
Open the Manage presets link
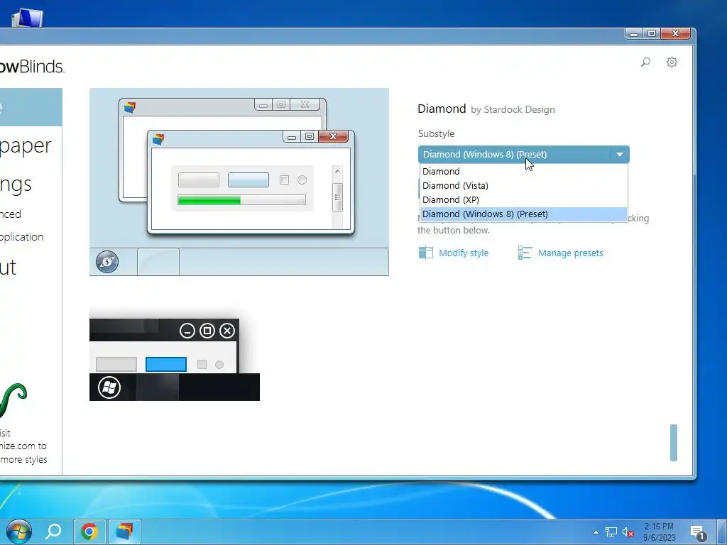coord(570,253)
